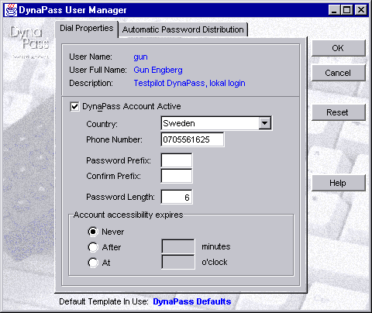Click the Reset button
The image size is (372, 313).
point(338,112)
